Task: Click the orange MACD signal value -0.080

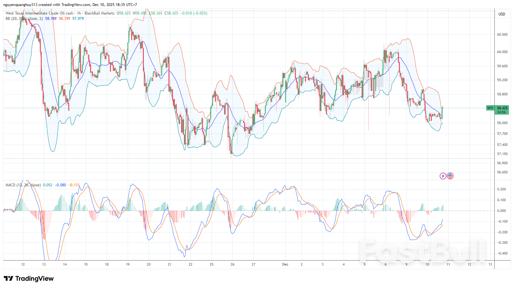Action: [x=61, y=185]
